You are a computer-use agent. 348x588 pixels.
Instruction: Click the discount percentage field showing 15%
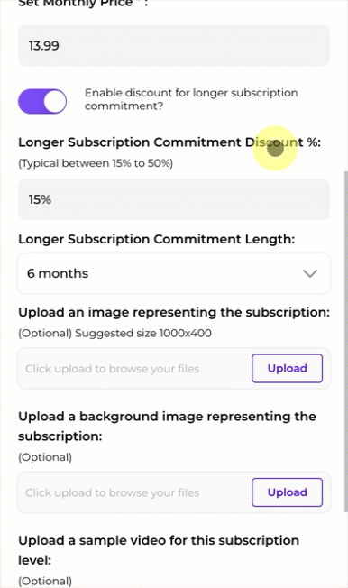174,199
